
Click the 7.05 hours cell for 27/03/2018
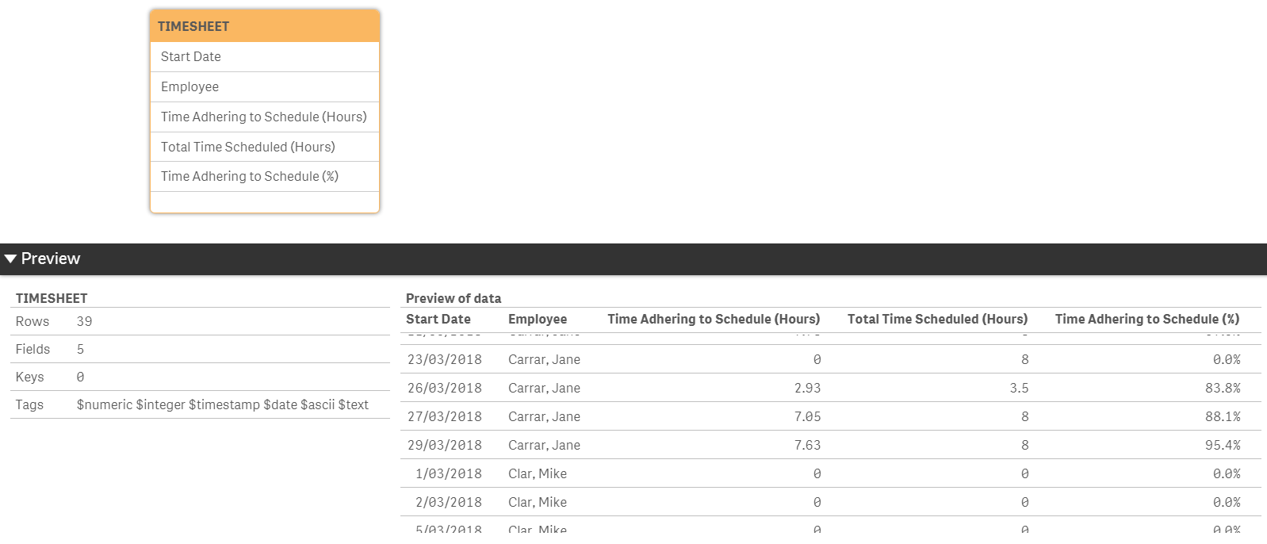pos(807,416)
